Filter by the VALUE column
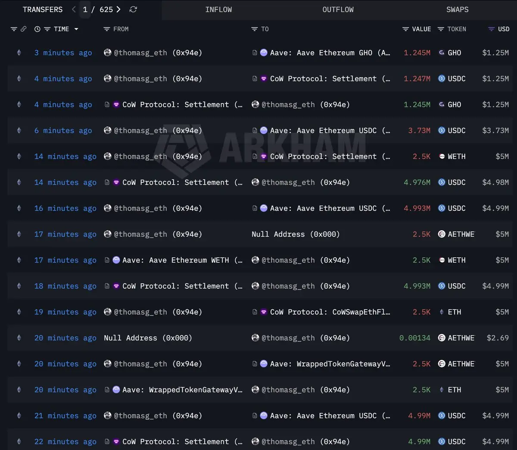517x450 pixels. click(405, 29)
